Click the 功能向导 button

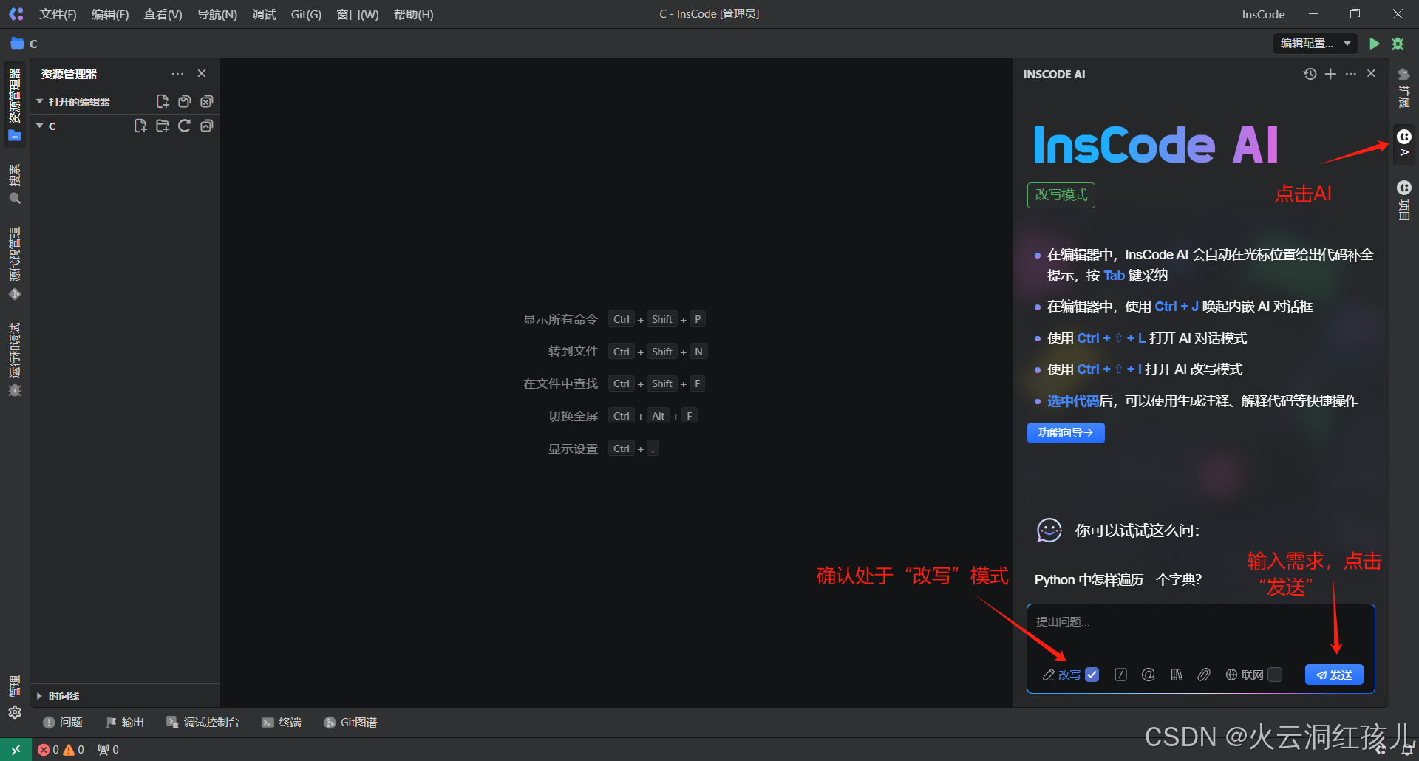tap(1066, 433)
